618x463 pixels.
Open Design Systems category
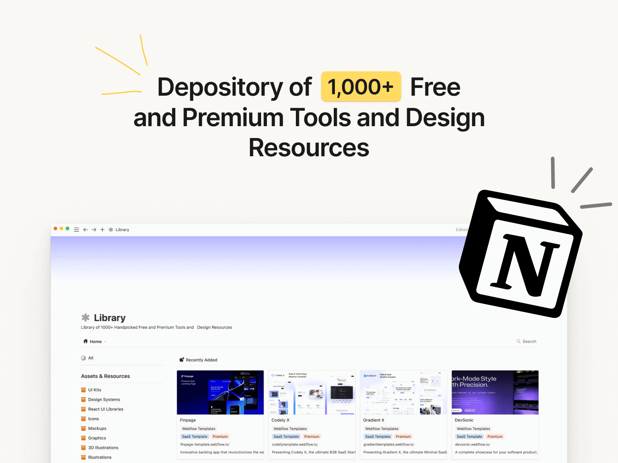[x=104, y=399]
